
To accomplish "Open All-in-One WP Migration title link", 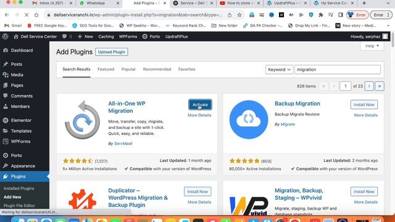I will 127,107.
